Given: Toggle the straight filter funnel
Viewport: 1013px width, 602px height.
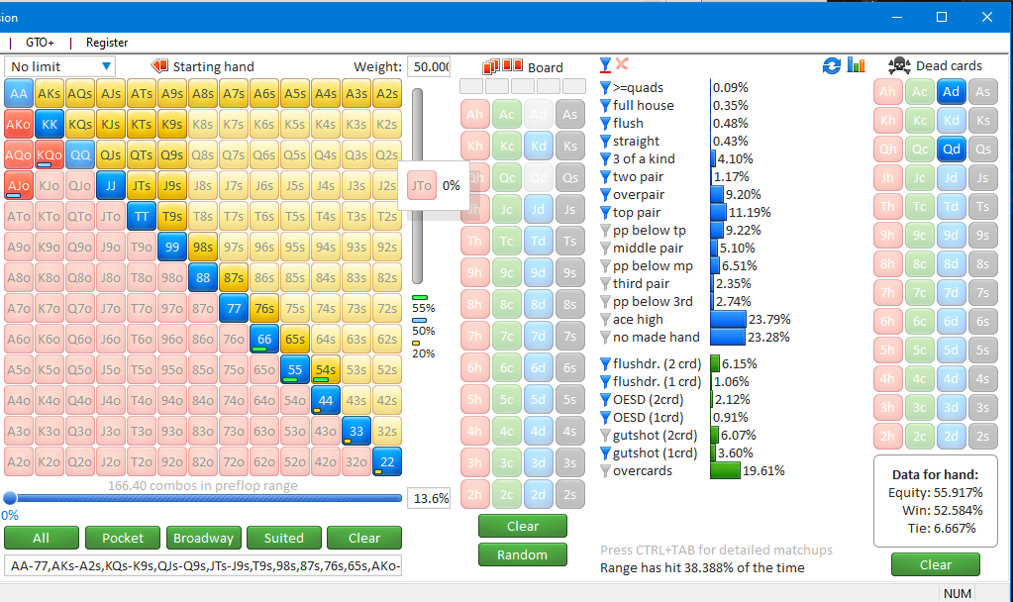Looking at the screenshot, I should pyautogui.click(x=605, y=142).
